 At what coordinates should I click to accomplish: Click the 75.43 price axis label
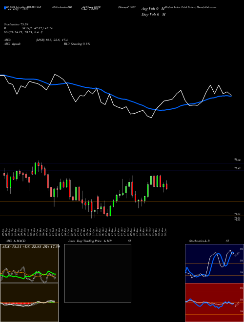click(x=238, y=169)
